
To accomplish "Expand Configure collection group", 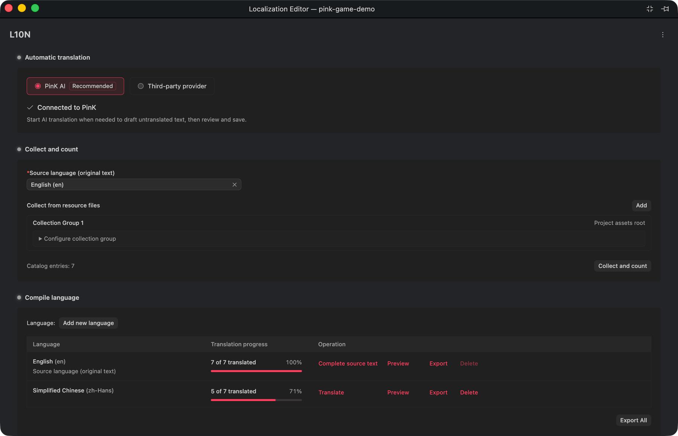I will click(x=77, y=239).
